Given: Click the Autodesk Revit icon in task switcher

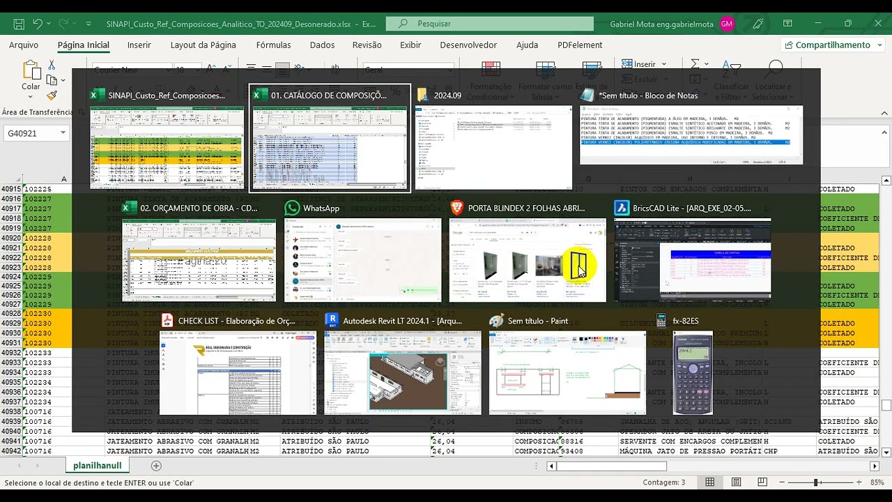Looking at the screenshot, I should pos(332,321).
